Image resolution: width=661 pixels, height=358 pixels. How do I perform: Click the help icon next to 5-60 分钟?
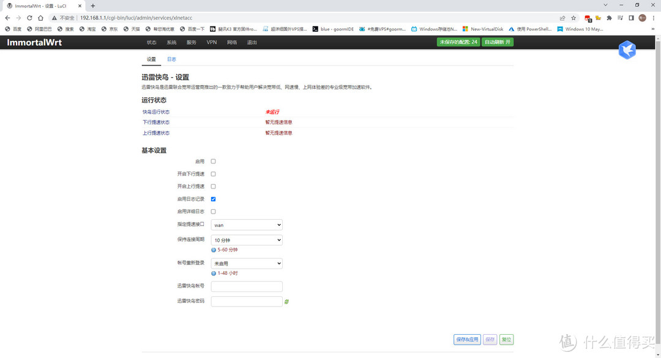[214, 250]
